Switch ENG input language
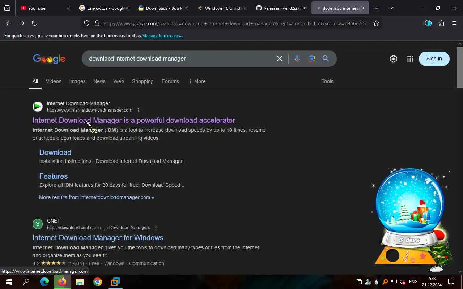Screen dimensions: 463x289 click(x=413, y=282)
